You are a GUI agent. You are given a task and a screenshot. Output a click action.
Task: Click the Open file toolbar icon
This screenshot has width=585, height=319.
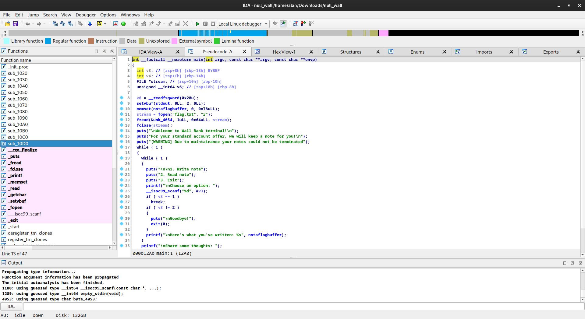7,24
